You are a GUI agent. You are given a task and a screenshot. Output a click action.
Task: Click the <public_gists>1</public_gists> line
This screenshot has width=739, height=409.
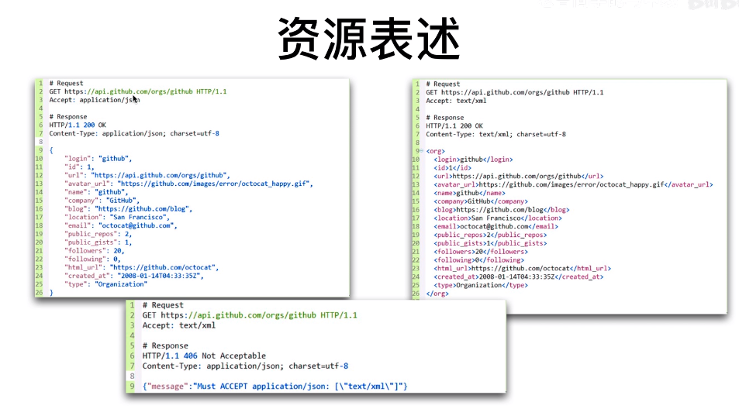point(490,243)
